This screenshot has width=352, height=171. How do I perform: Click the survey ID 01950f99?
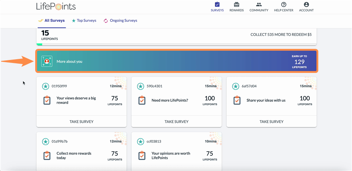59,86
